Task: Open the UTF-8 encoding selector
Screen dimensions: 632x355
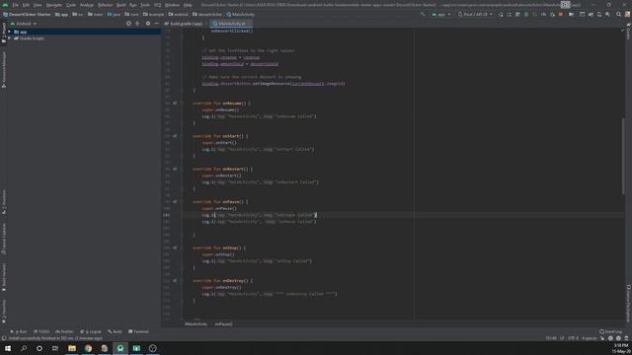Action: pyautogui.click(x=573, y=338)
